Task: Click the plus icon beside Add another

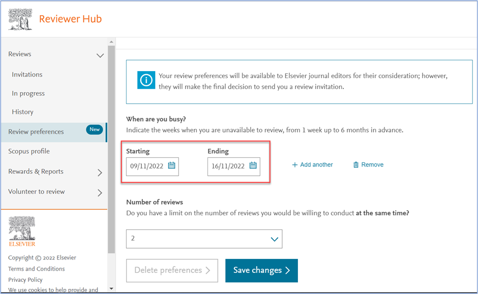Action: click(294, 165)
